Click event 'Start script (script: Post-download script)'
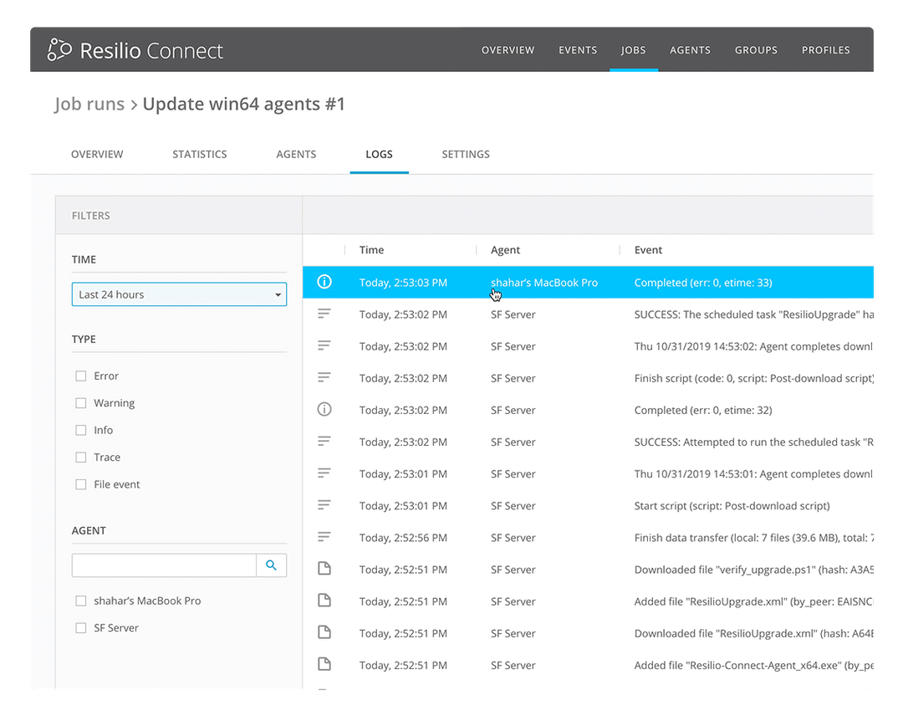 [x=732, y=506]
